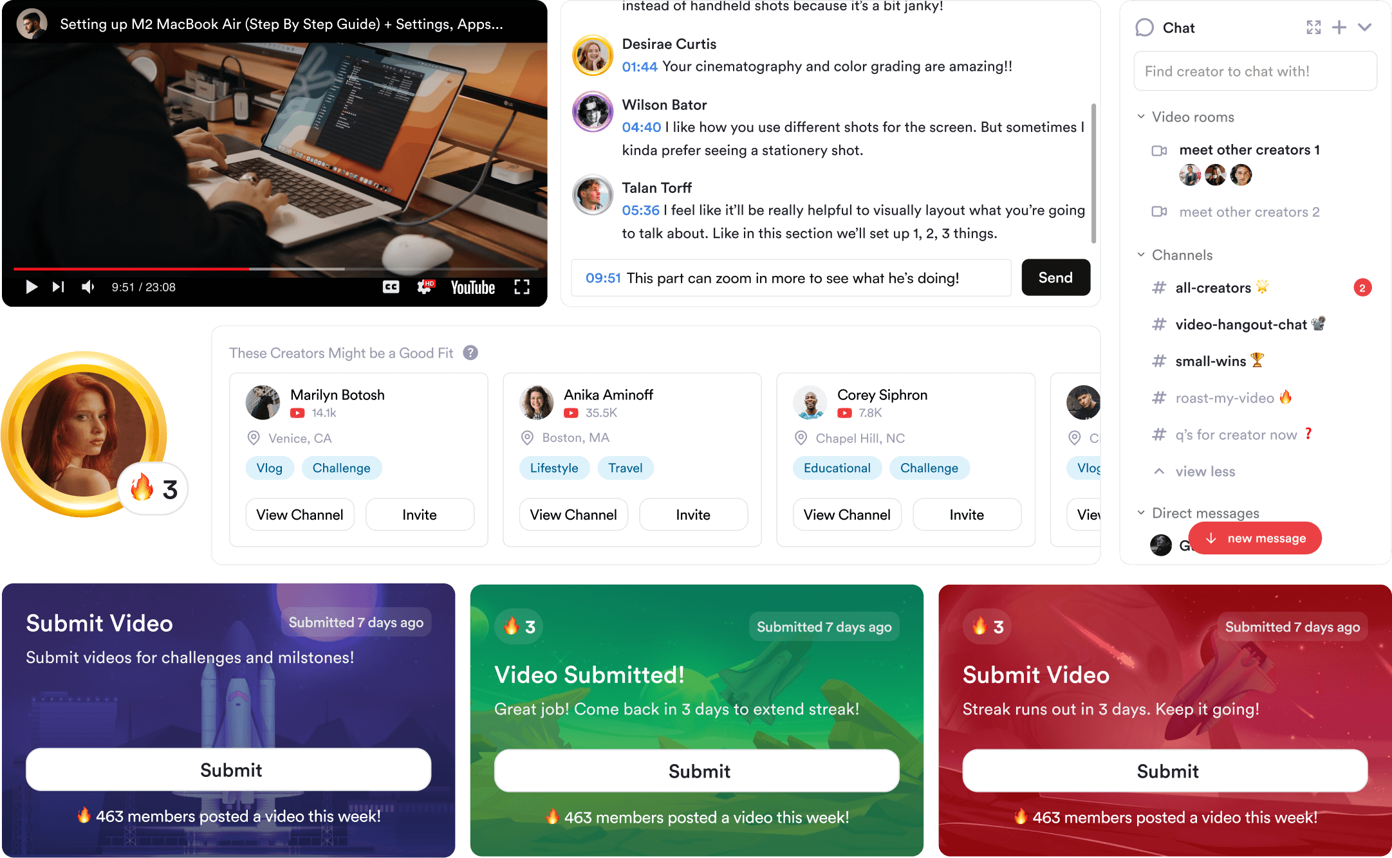Click Invite button for Marilyn Botosh

point(420,515)
